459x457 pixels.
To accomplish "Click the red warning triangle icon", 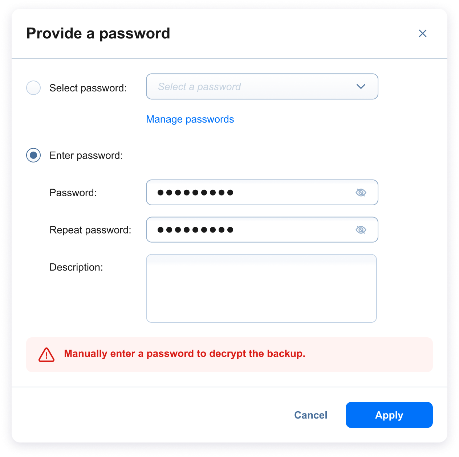I will [x=46, y=355].
